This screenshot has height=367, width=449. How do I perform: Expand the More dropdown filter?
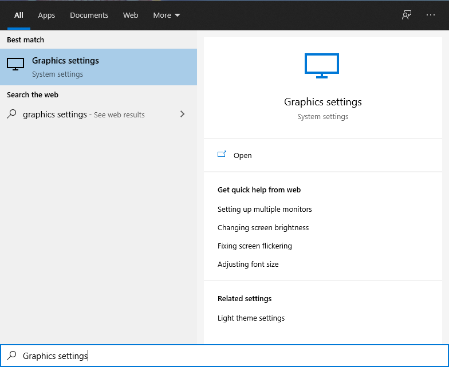(x=166, y=15)
